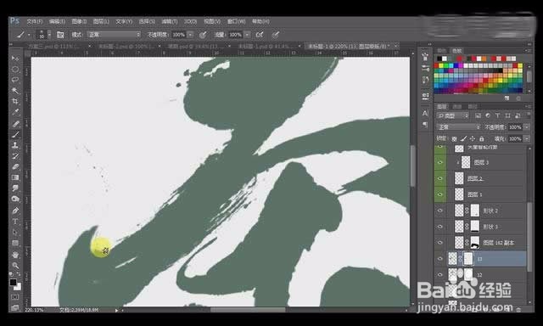Hide layer 图层 2 via eye icon
The height and width of the screenshot is (326, 543).
440,178
